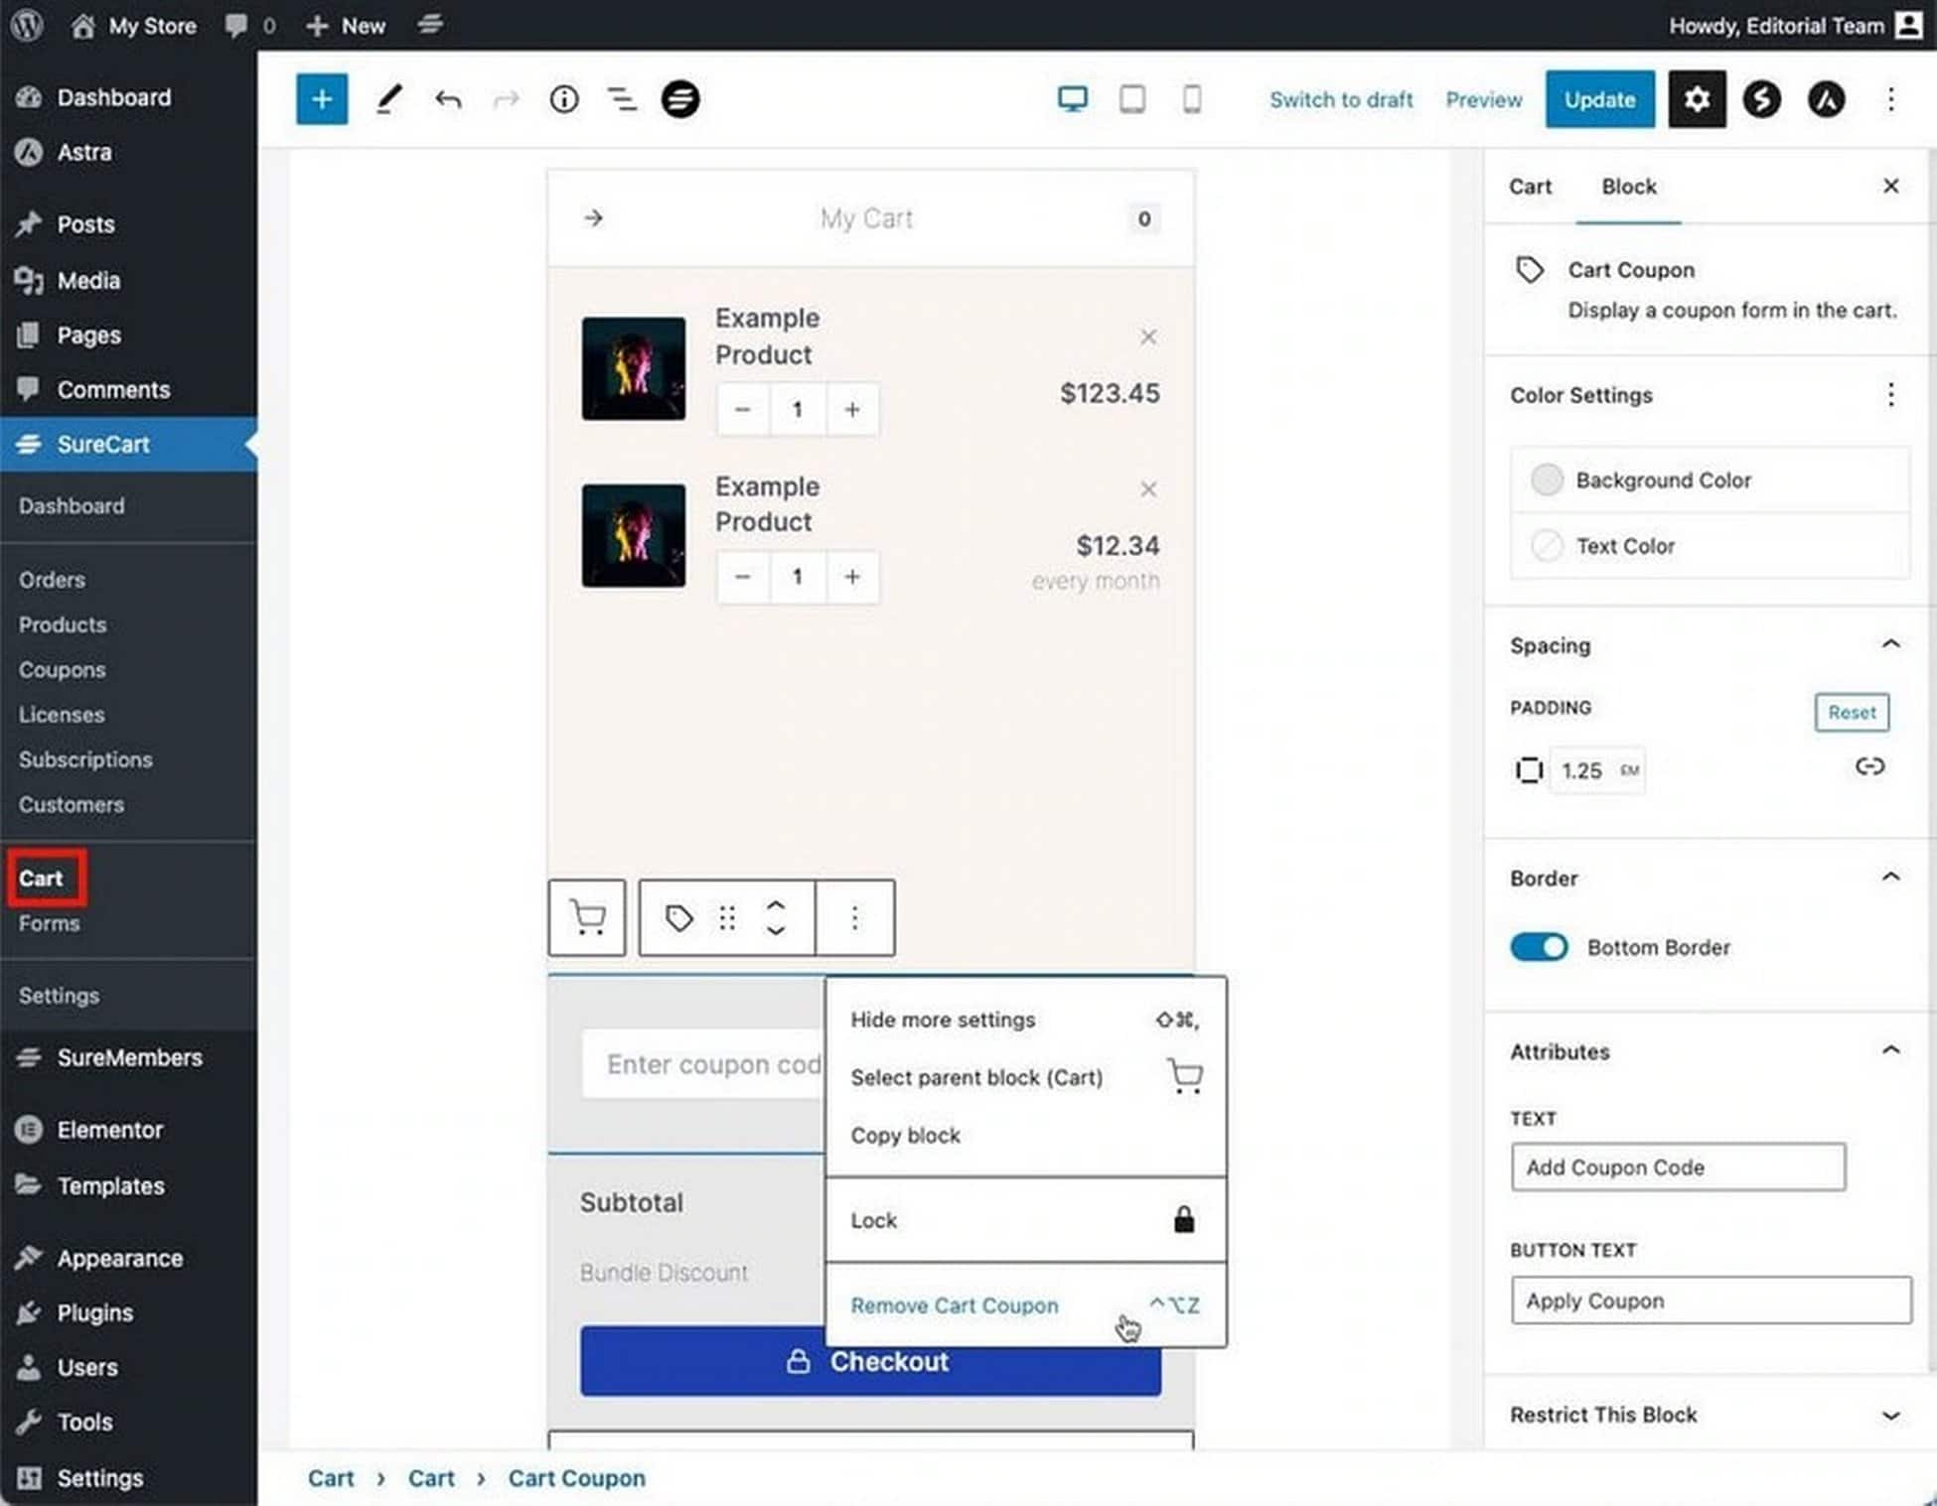Click the blue block inserter plus button
This screenshot has height=1506, width=1937.
point(321,99)
